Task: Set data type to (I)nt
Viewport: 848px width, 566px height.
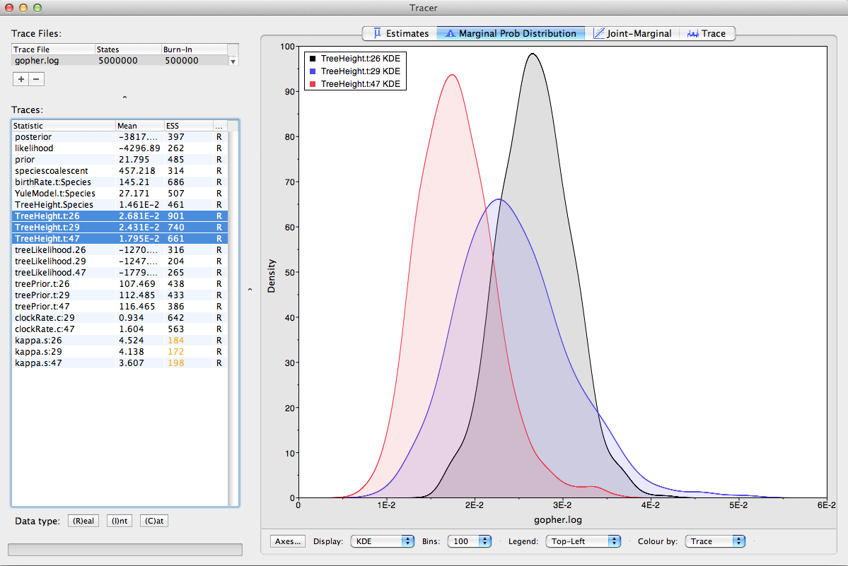Action: click(x=119, y=521)
